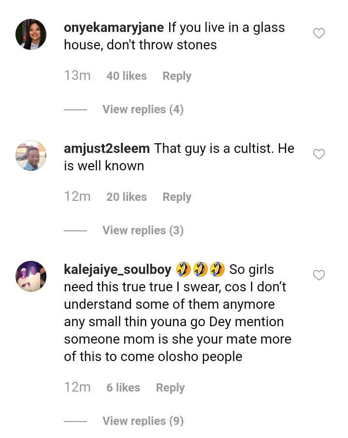View kalejaiye_soulboy's profile photo
This screenshot has width=348, height=438.
click(31, 276)
